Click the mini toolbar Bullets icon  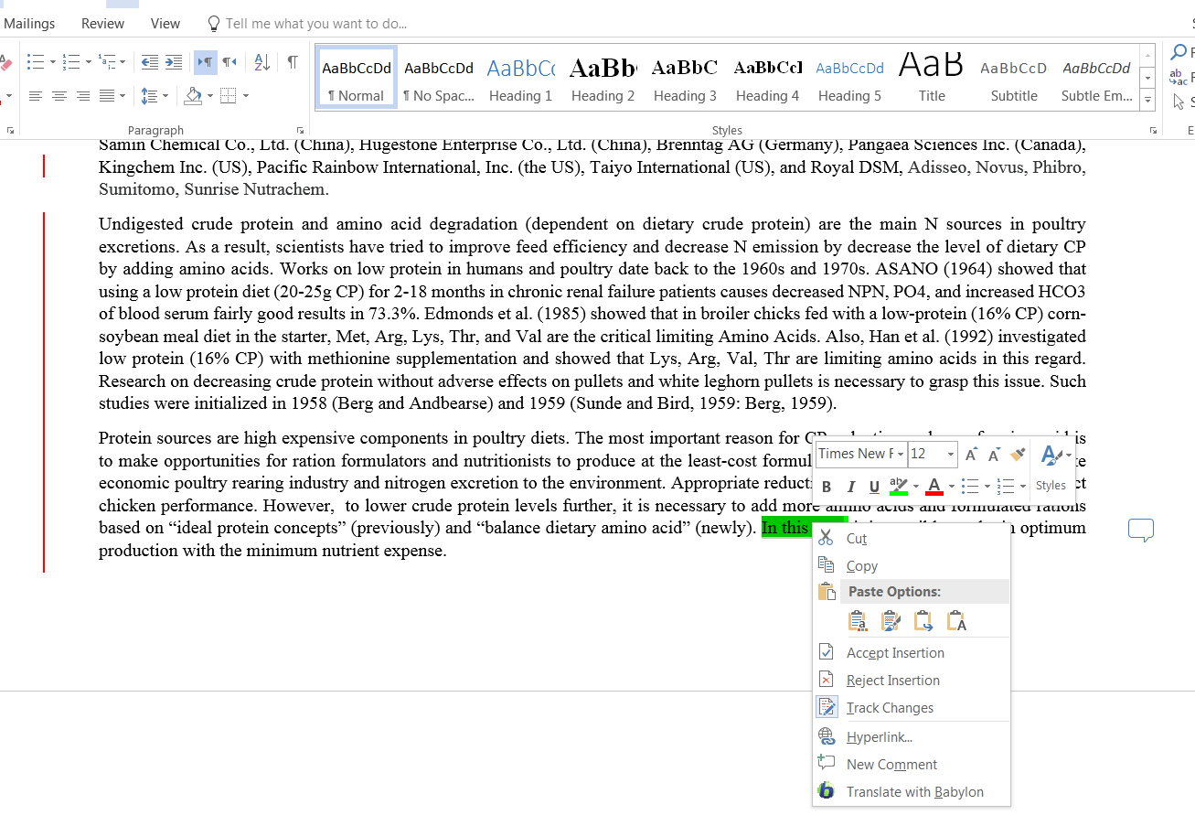(971, 486)
